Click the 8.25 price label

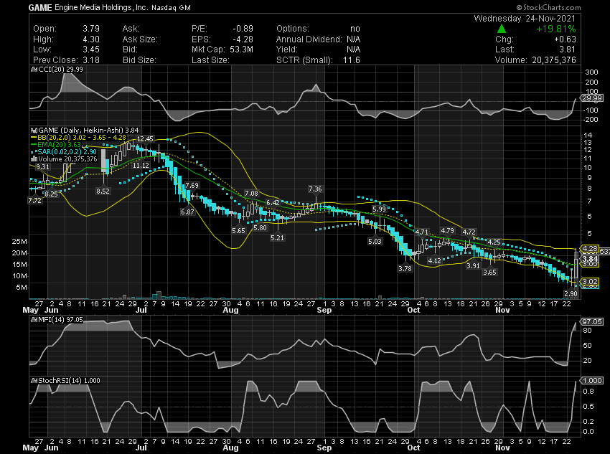point(51,194)
